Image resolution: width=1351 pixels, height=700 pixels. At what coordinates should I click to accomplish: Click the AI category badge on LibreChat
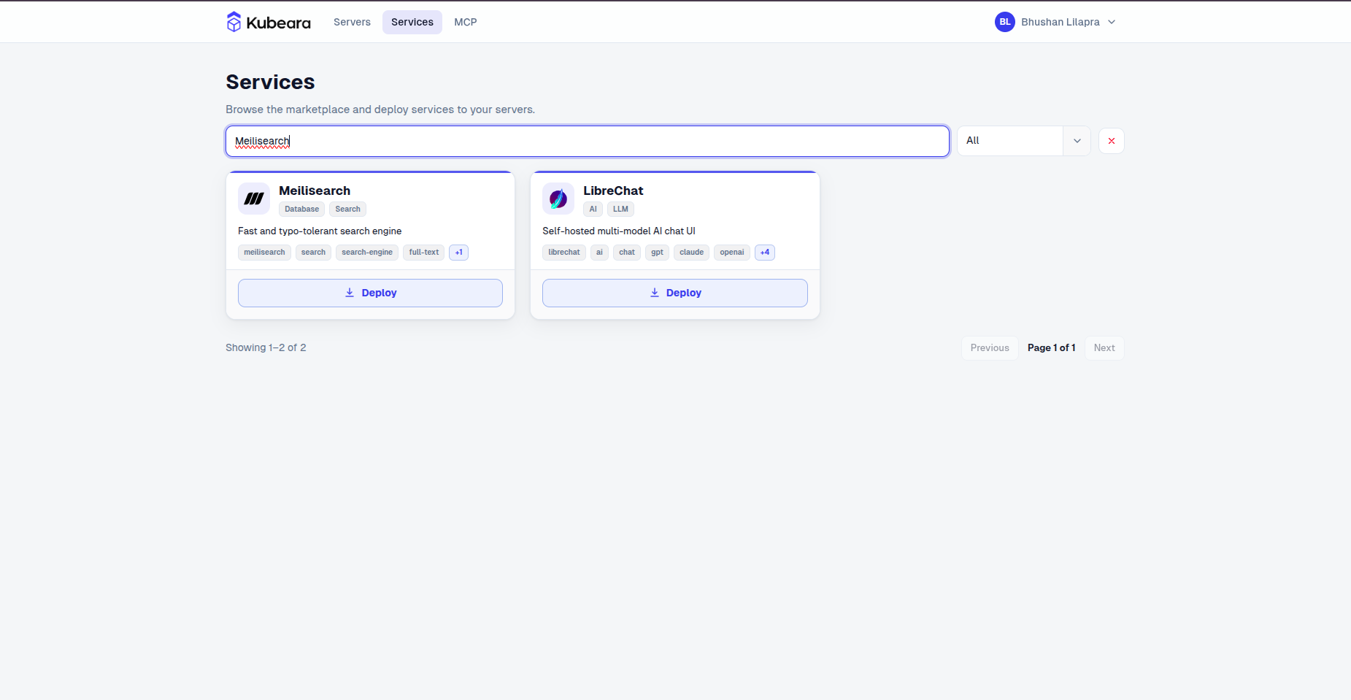[x=593, y=209]
